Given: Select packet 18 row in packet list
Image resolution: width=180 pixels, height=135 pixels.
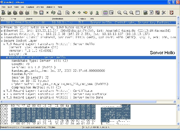Looking at the screenshot, I should tap(88, 22).
